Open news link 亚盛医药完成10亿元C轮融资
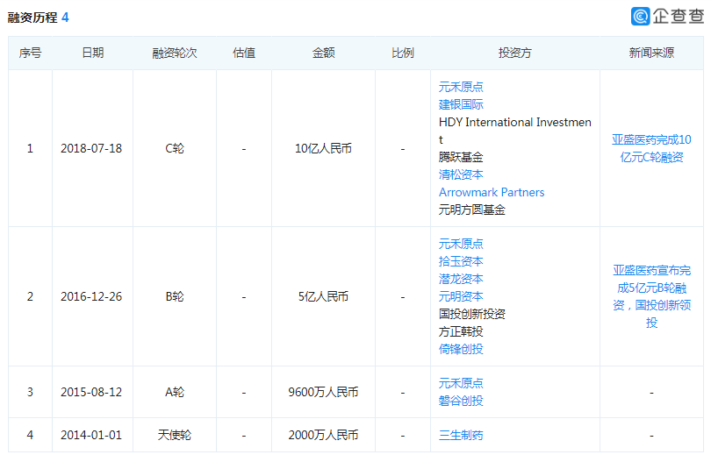 (x=651, y=148)
